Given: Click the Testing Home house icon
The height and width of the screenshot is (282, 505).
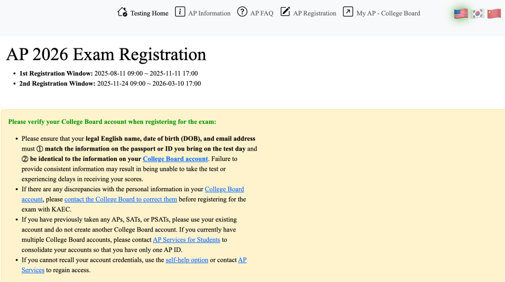Looking at the screenshot, I should point(123,12).
